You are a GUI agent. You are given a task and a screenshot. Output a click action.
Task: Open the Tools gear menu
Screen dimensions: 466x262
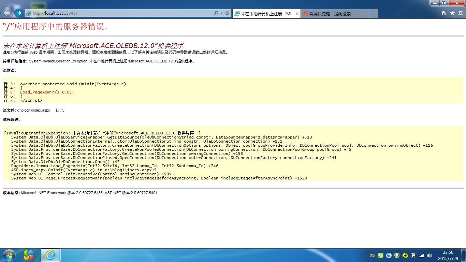coord(460,13)
